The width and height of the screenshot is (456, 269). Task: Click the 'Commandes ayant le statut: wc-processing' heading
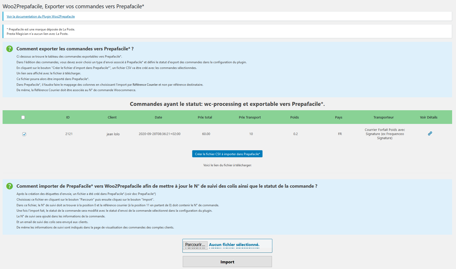pos(227,104)
